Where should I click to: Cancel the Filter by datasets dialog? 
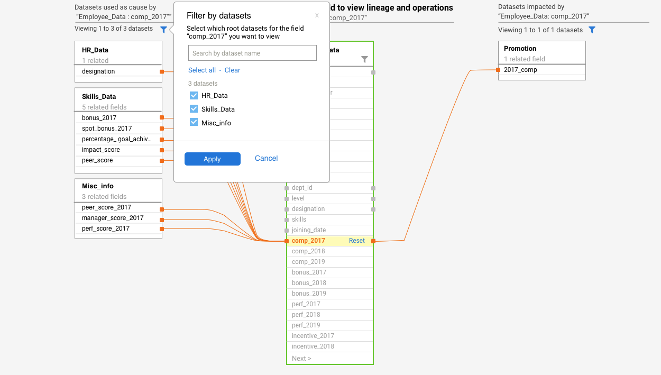266,158
